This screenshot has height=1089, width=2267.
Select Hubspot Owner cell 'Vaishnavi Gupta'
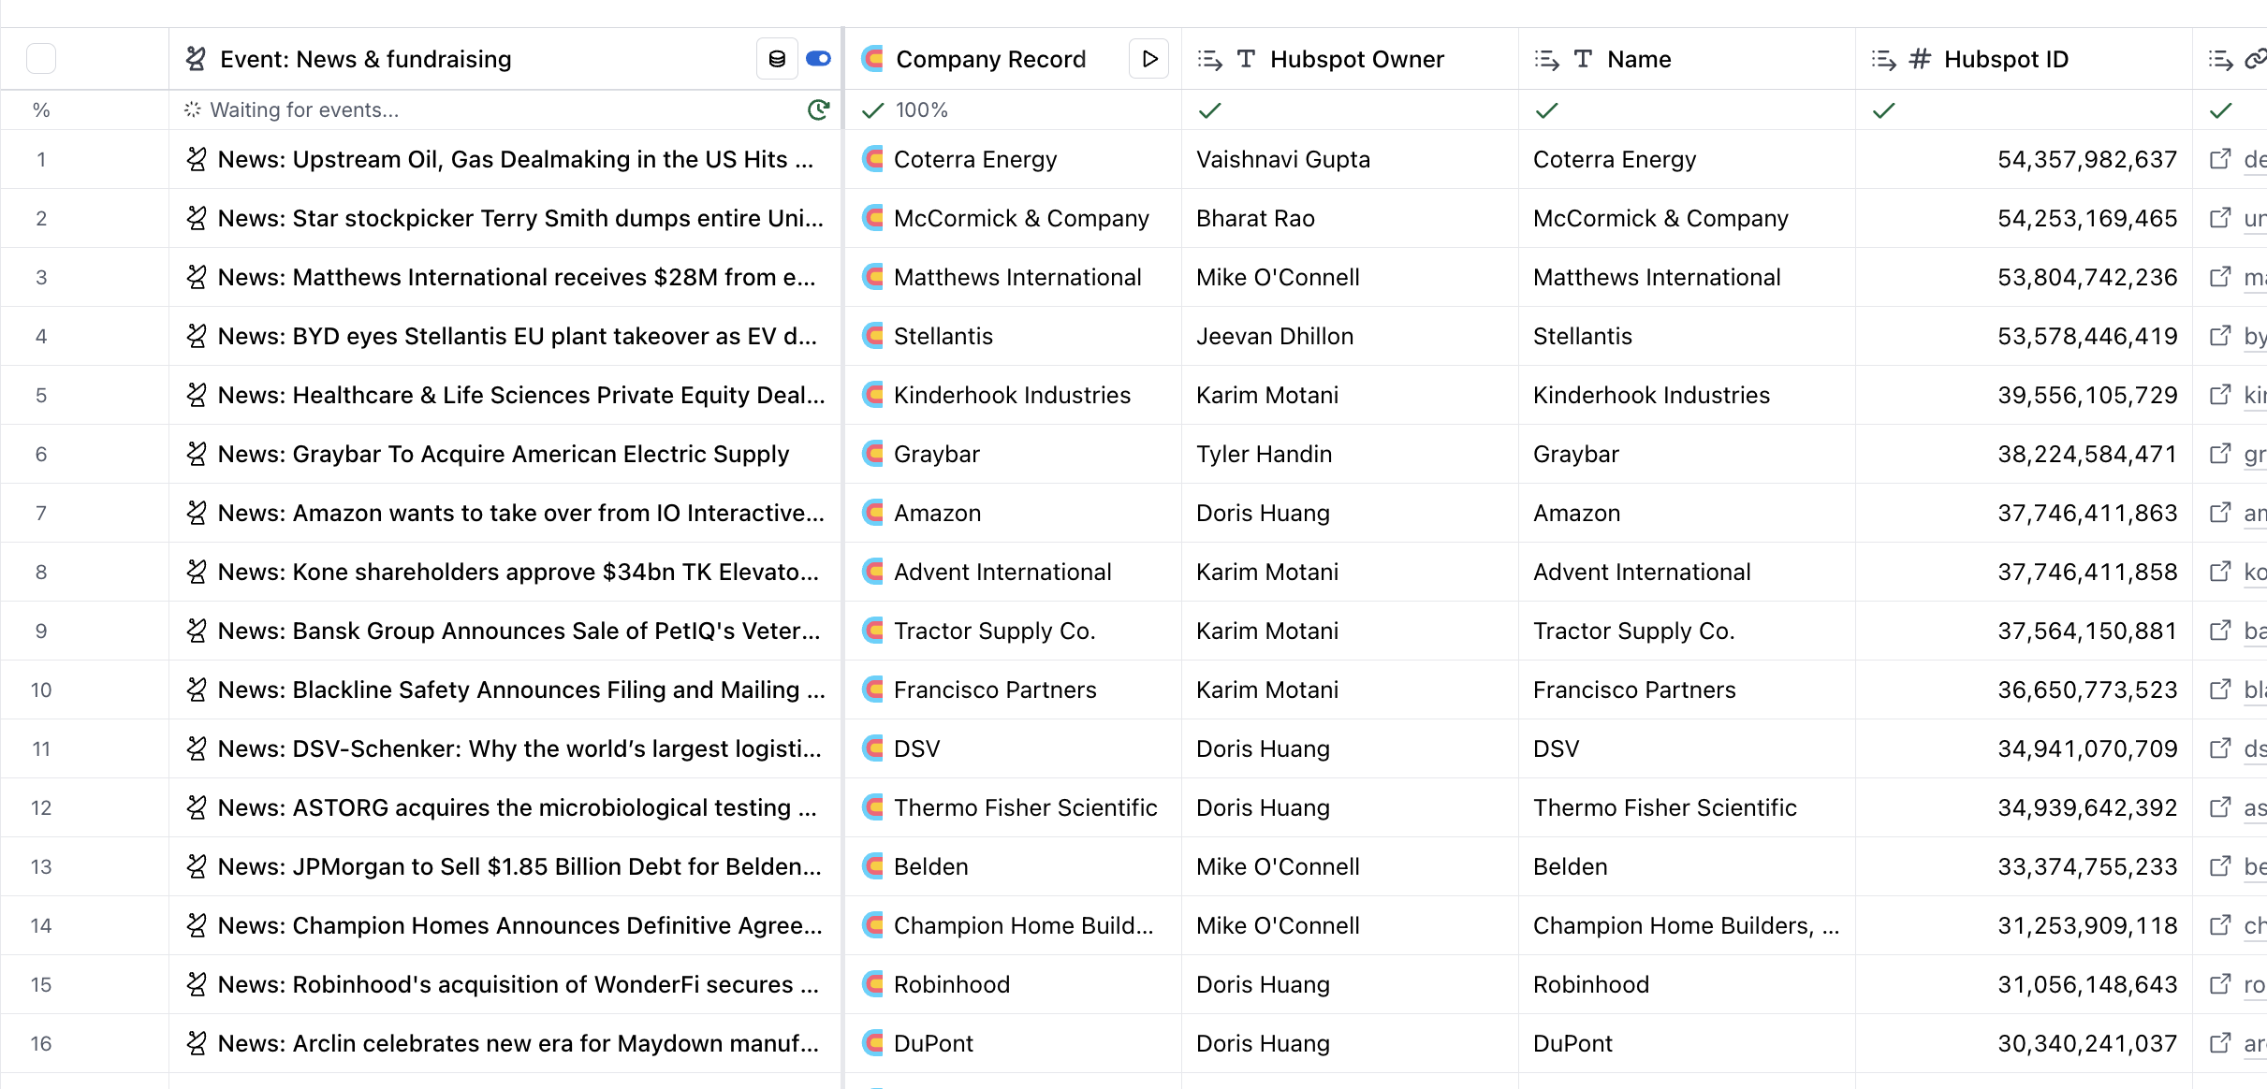coord(1350,159)
